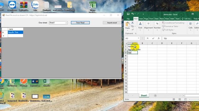Open the Excel shortcut icon at top of desktop
Viewport: 199px width, 111px height.
tap(93, 7)
